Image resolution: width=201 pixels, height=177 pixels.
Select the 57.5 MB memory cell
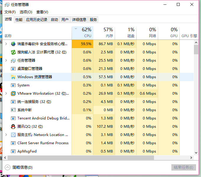pyautogui.click(x=104, y=77)
